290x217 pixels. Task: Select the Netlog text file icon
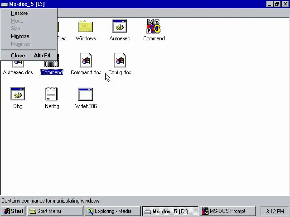pyautogui.click(x=52, y=94)
